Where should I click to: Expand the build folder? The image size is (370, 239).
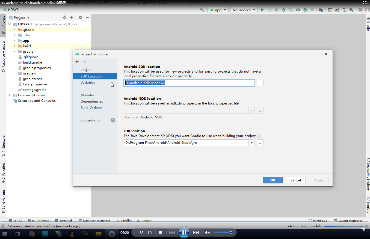(14, 46)
